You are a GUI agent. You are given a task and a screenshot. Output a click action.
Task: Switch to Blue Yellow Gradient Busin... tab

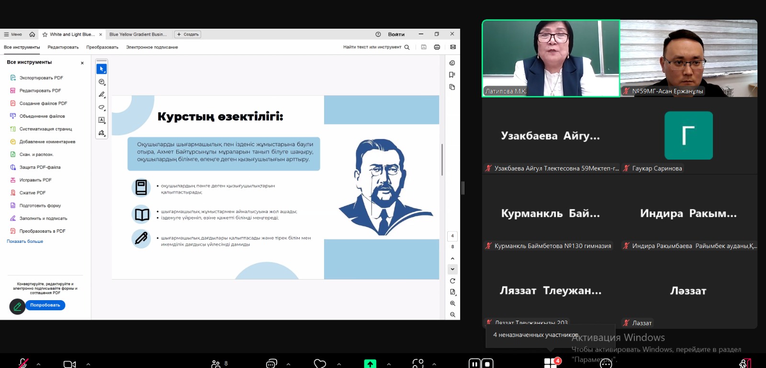(138, 34)
